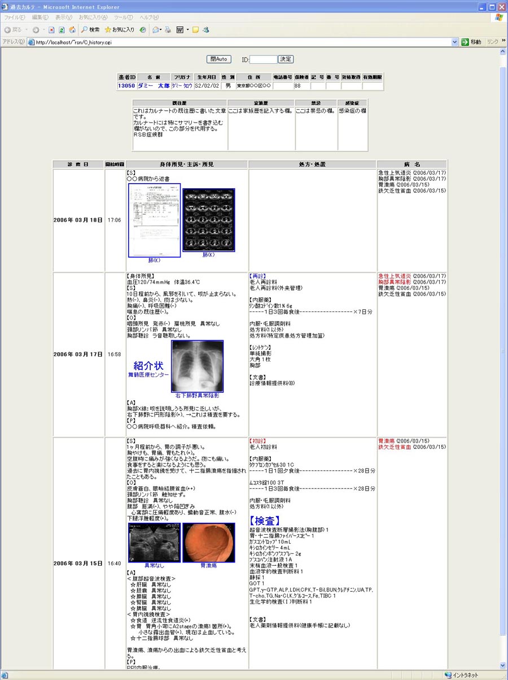Image resolution: width=508 pixels, height=680 pixels.
Task: Open the chest X-ray thumbnail
Action: click(x=197, y=366)
